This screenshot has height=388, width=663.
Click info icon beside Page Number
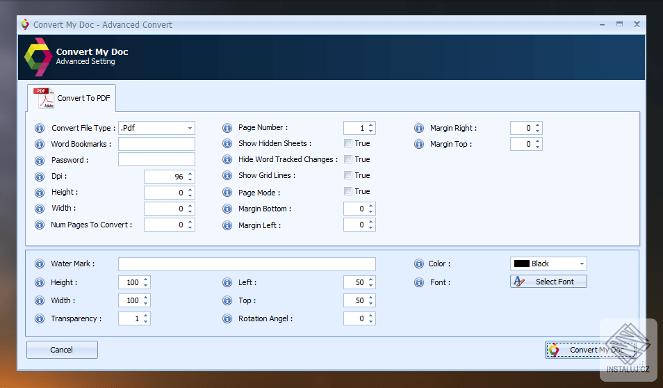click(227, 128)
